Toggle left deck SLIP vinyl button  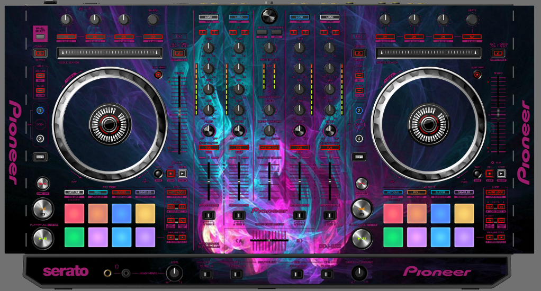158,74
